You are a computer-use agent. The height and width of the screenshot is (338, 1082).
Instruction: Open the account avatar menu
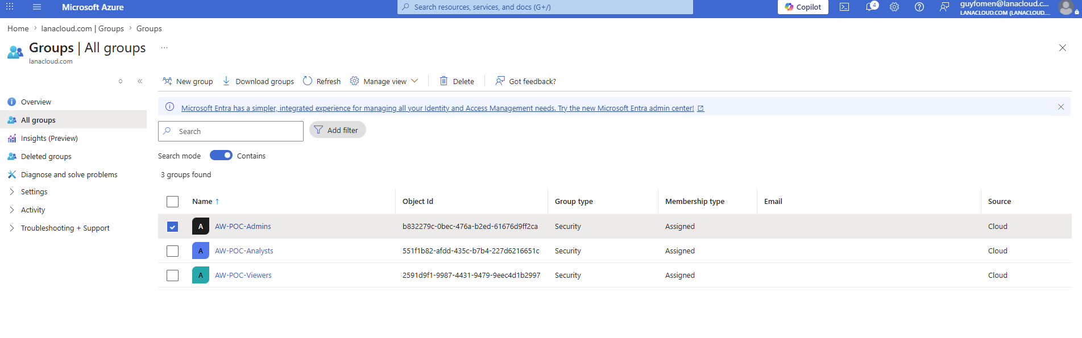pyautogui.click(x=1066, y=7)
